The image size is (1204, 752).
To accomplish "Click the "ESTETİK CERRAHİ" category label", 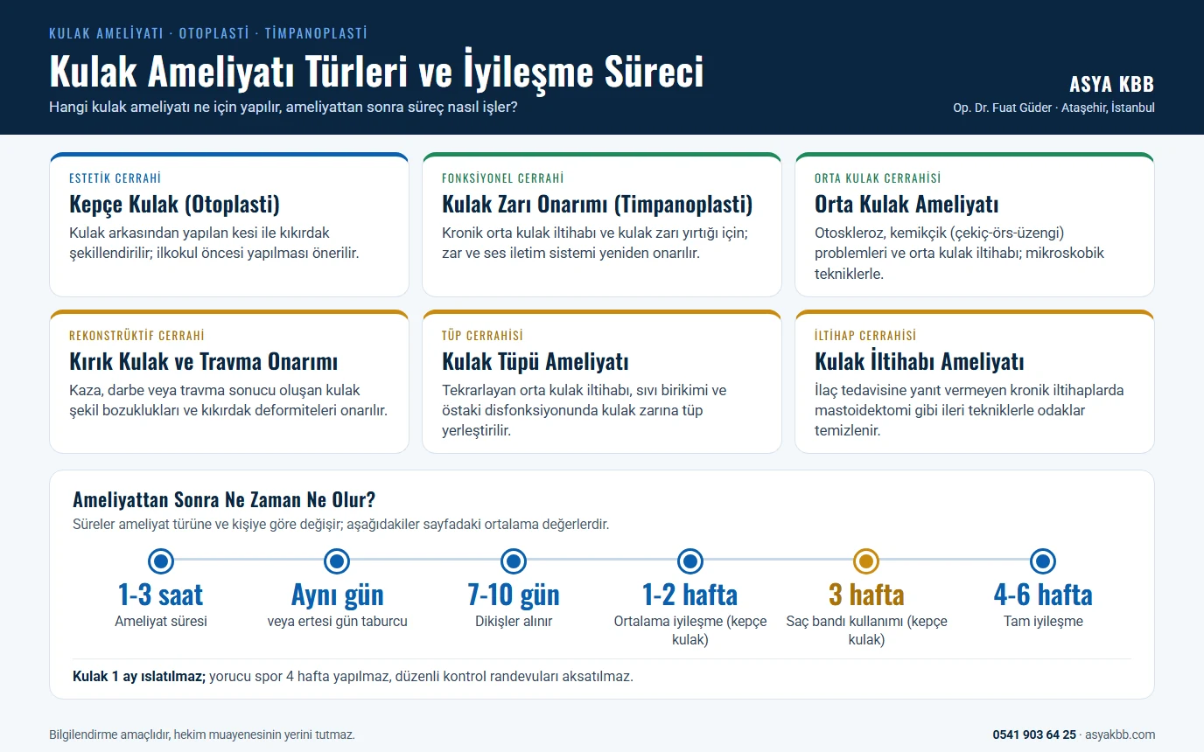I will (x=115, y=178).
